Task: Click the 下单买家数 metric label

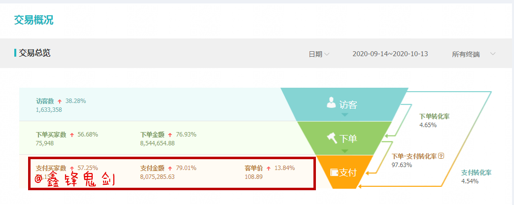Action: pos(51,135)
